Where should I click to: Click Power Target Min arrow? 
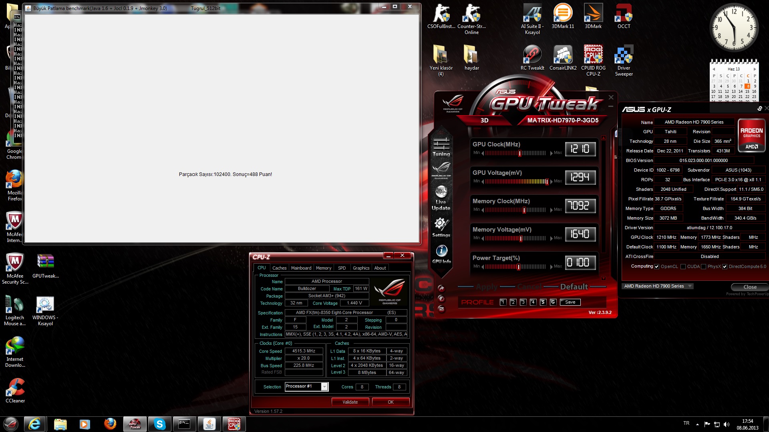point(483,267)
